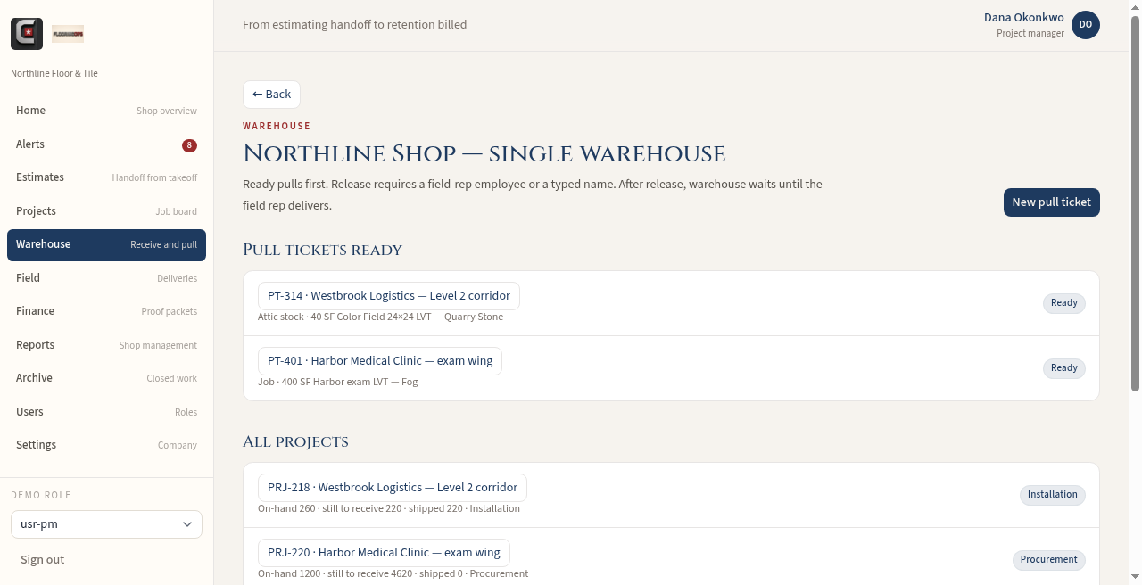Click 'On-hand 1200 · still to receive 4620' text
Screen dimensions: 1142x585
pos(393,574)
